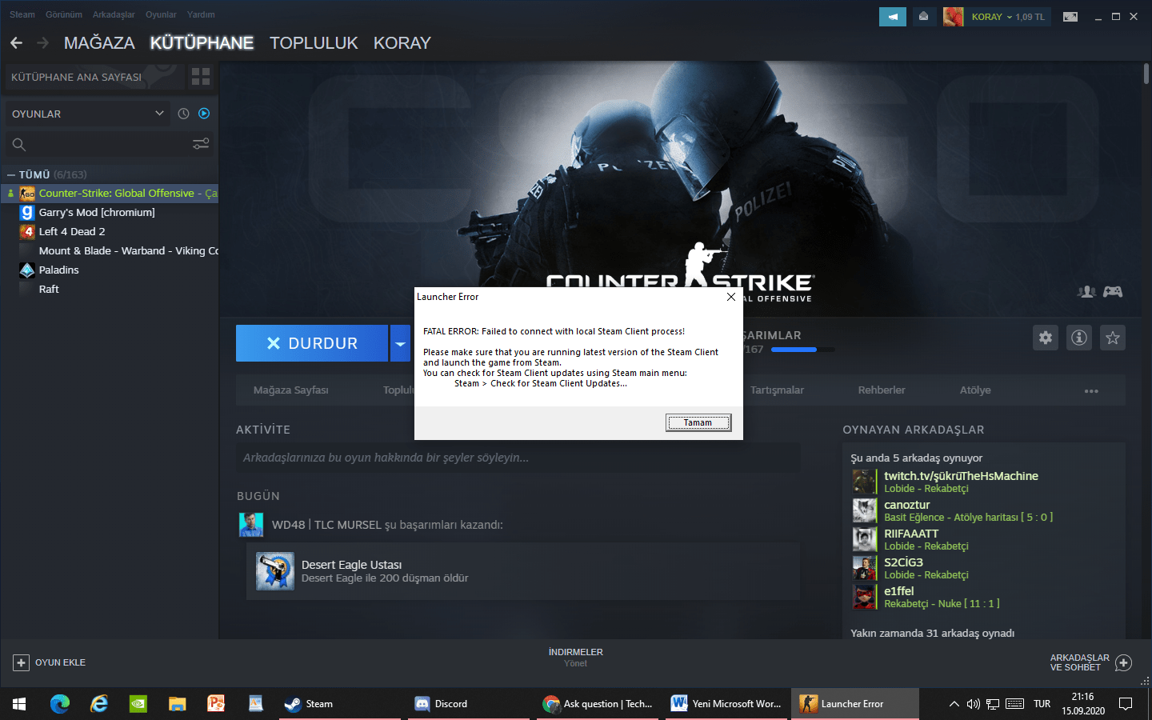Collapse the TÜMÜ games list
Viewport: 1152px width, 720px height.
tap(11, 174)
